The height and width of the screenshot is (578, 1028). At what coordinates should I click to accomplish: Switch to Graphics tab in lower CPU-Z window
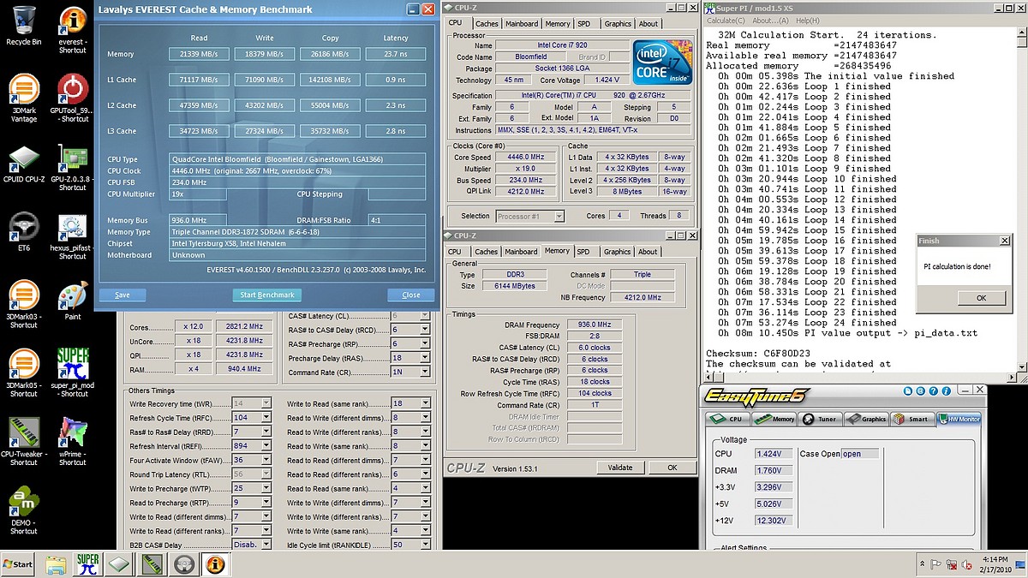(x=617, y=252)
